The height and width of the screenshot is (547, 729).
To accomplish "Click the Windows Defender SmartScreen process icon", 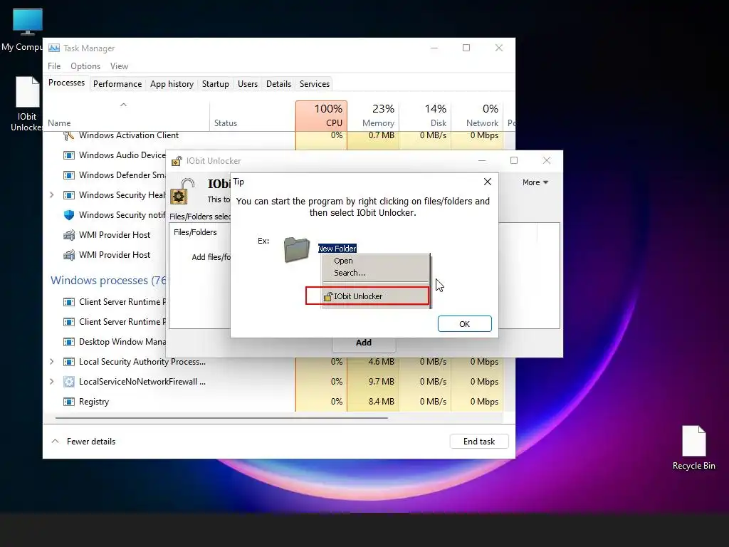I will click(x=69, y=175).
